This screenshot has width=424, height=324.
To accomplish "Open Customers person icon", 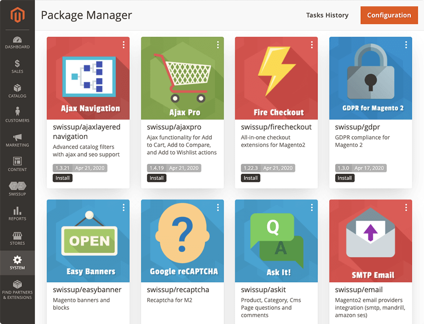I will (x=18, y=112).
